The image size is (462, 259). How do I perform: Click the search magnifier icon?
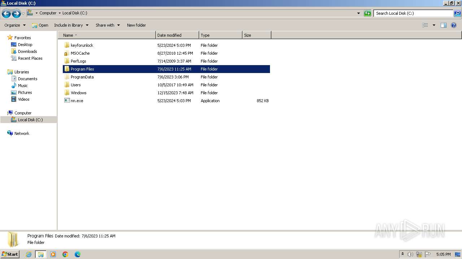click(x=457, y=13)
